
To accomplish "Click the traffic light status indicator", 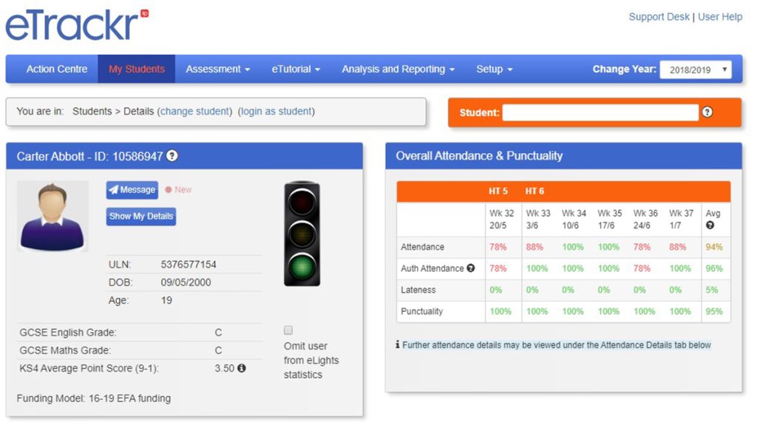I will (x=302, y=234).
